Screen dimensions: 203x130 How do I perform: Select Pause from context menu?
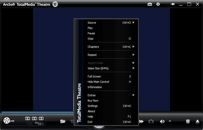click(x=111, y=33)
